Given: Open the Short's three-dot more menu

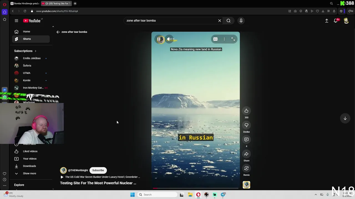Looking at the screenshot, I should 224,39.
